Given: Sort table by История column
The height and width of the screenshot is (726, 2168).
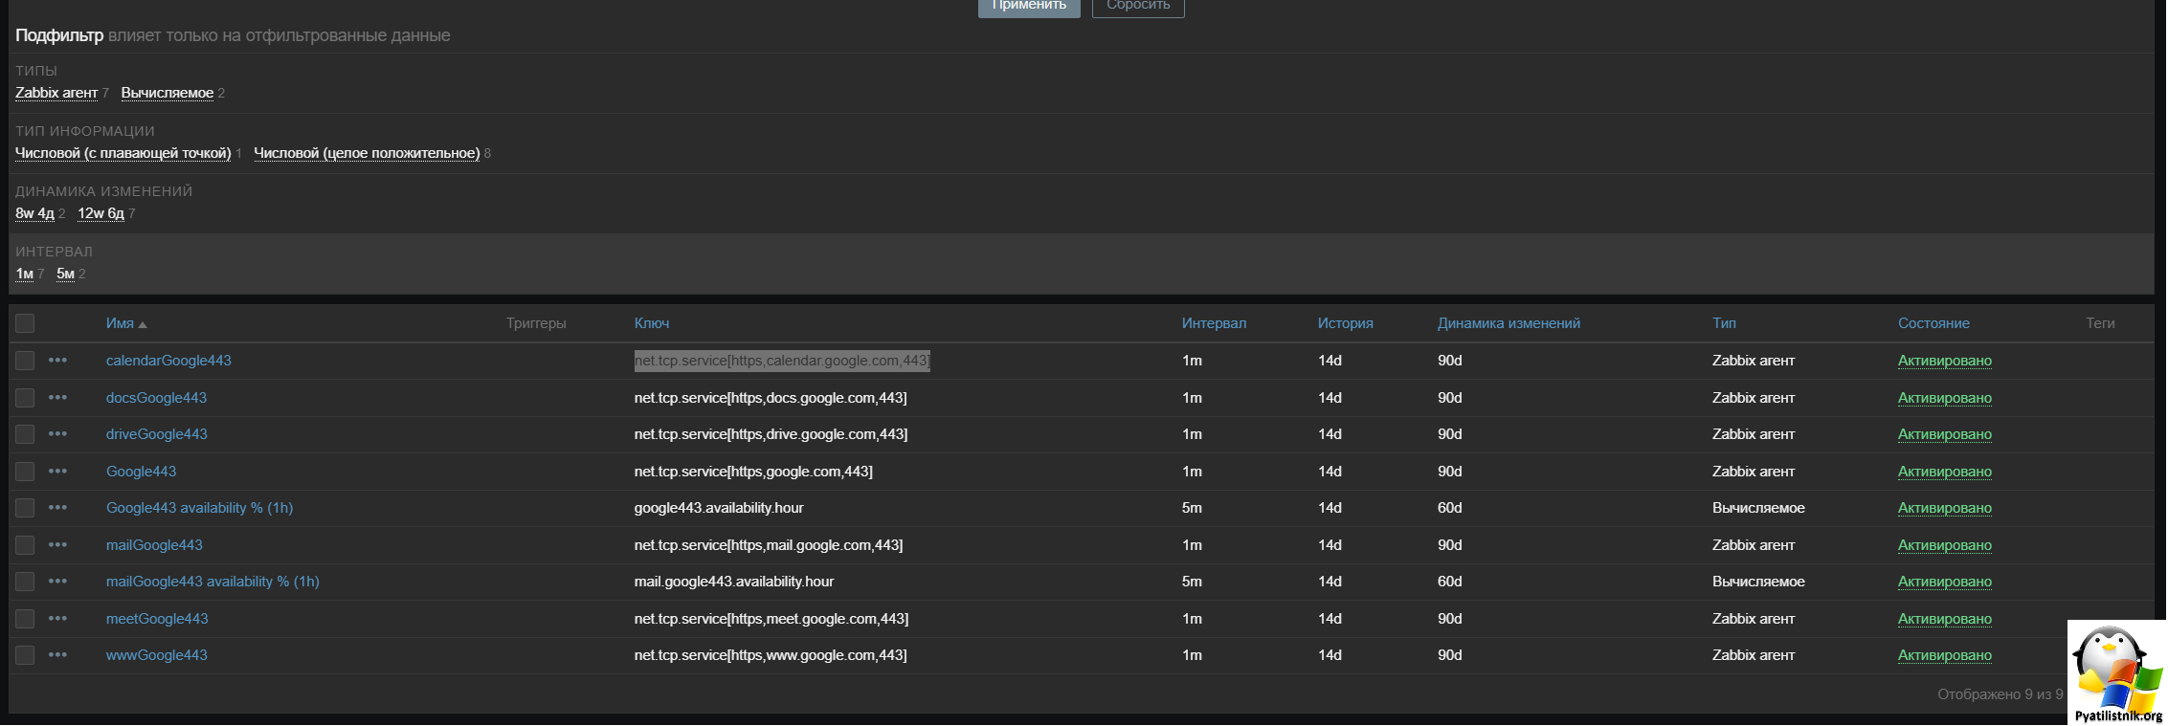Looking at the screenshot, I should click(x=1345, y=323).
